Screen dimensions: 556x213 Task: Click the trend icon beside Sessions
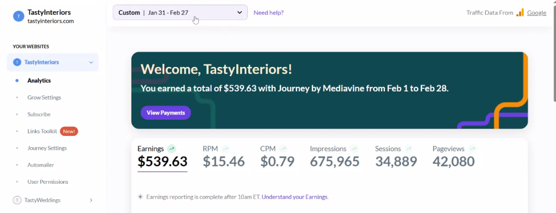[408, 149]
